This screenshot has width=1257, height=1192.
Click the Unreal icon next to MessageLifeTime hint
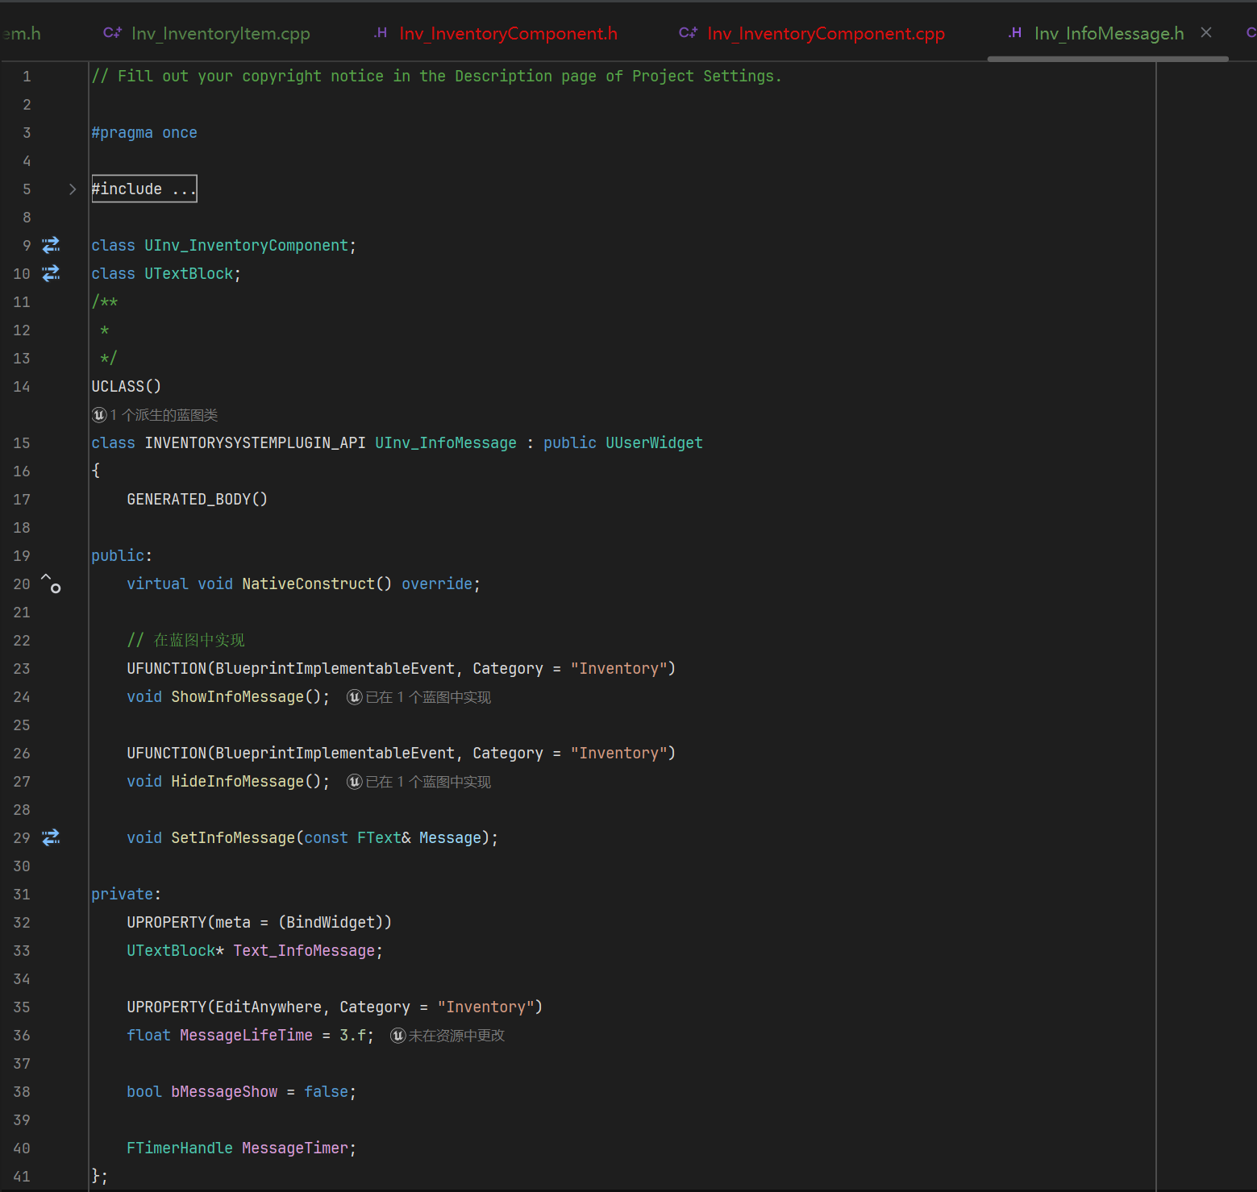click(398, 1035)
